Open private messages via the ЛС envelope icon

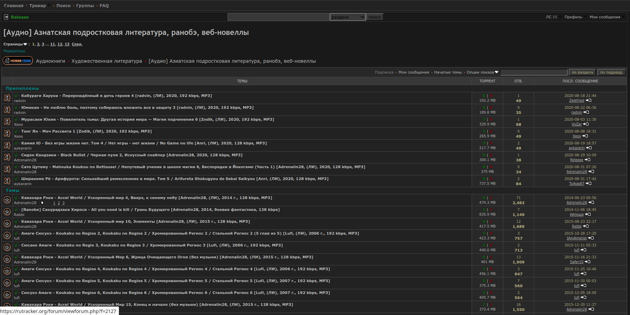pos(555,17)
